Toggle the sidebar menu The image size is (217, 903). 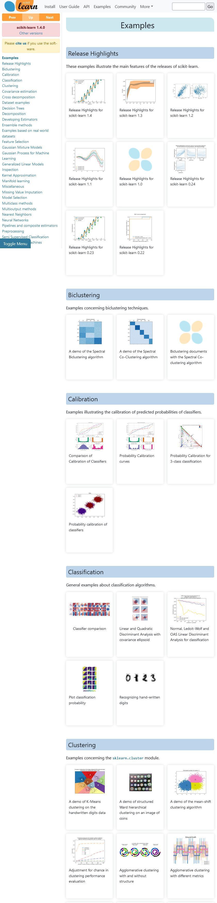point(15,244)
